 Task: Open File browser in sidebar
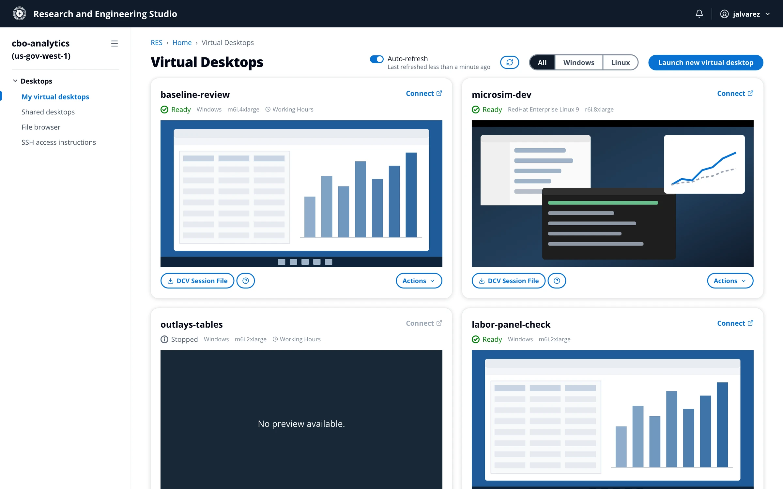41,127
